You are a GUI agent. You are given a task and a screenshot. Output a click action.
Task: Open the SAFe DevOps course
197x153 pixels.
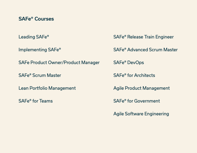(129, 62)
